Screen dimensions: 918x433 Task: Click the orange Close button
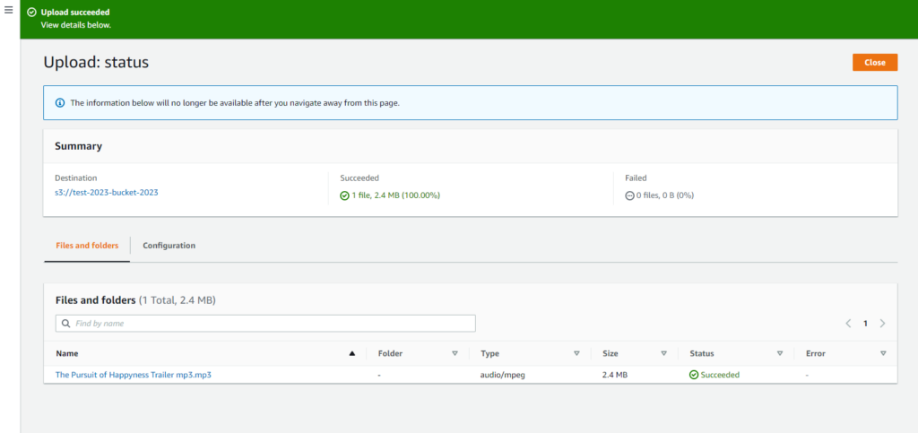875,62
